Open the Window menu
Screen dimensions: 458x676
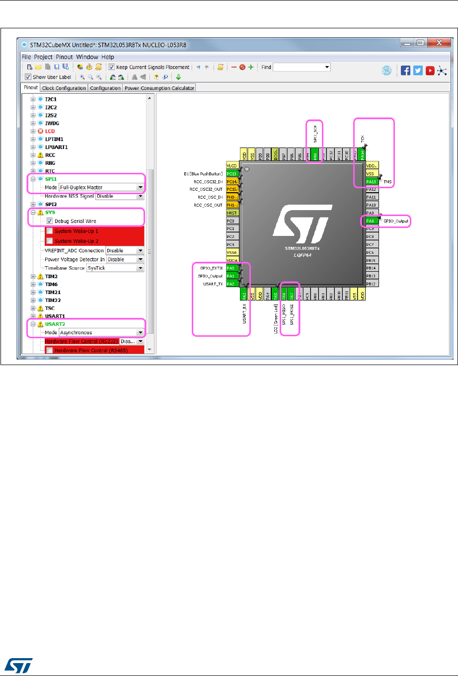(87, 57)
